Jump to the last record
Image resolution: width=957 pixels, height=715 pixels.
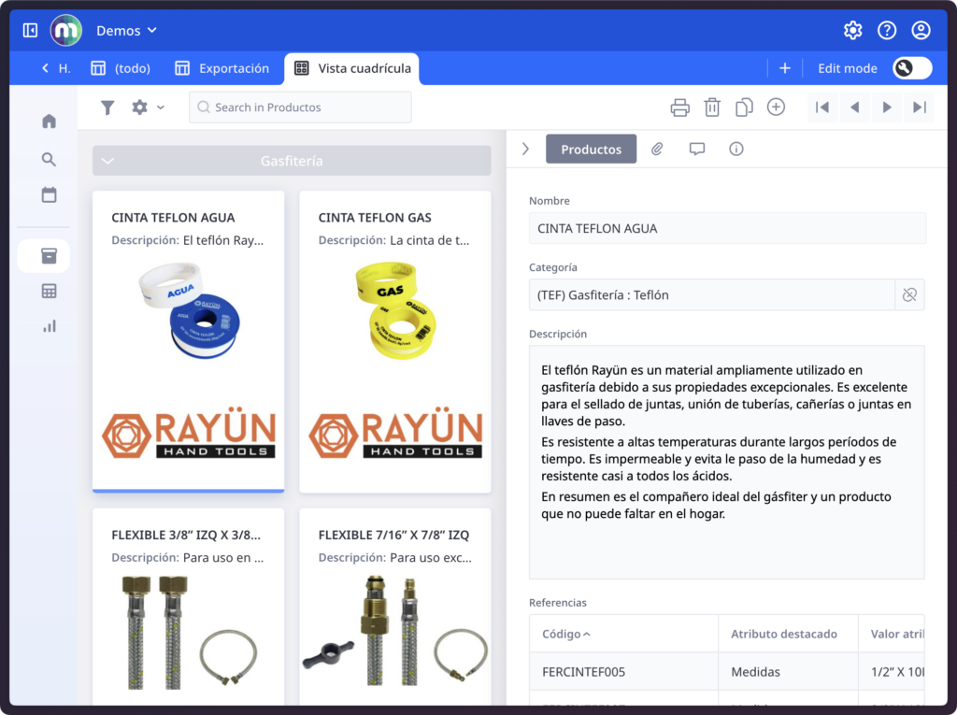click(x=920, y=107)
